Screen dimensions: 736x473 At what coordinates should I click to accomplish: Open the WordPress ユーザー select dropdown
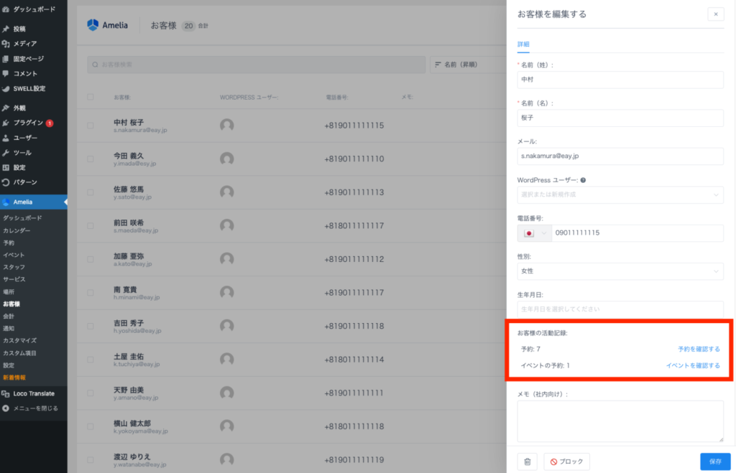(620, 195)
